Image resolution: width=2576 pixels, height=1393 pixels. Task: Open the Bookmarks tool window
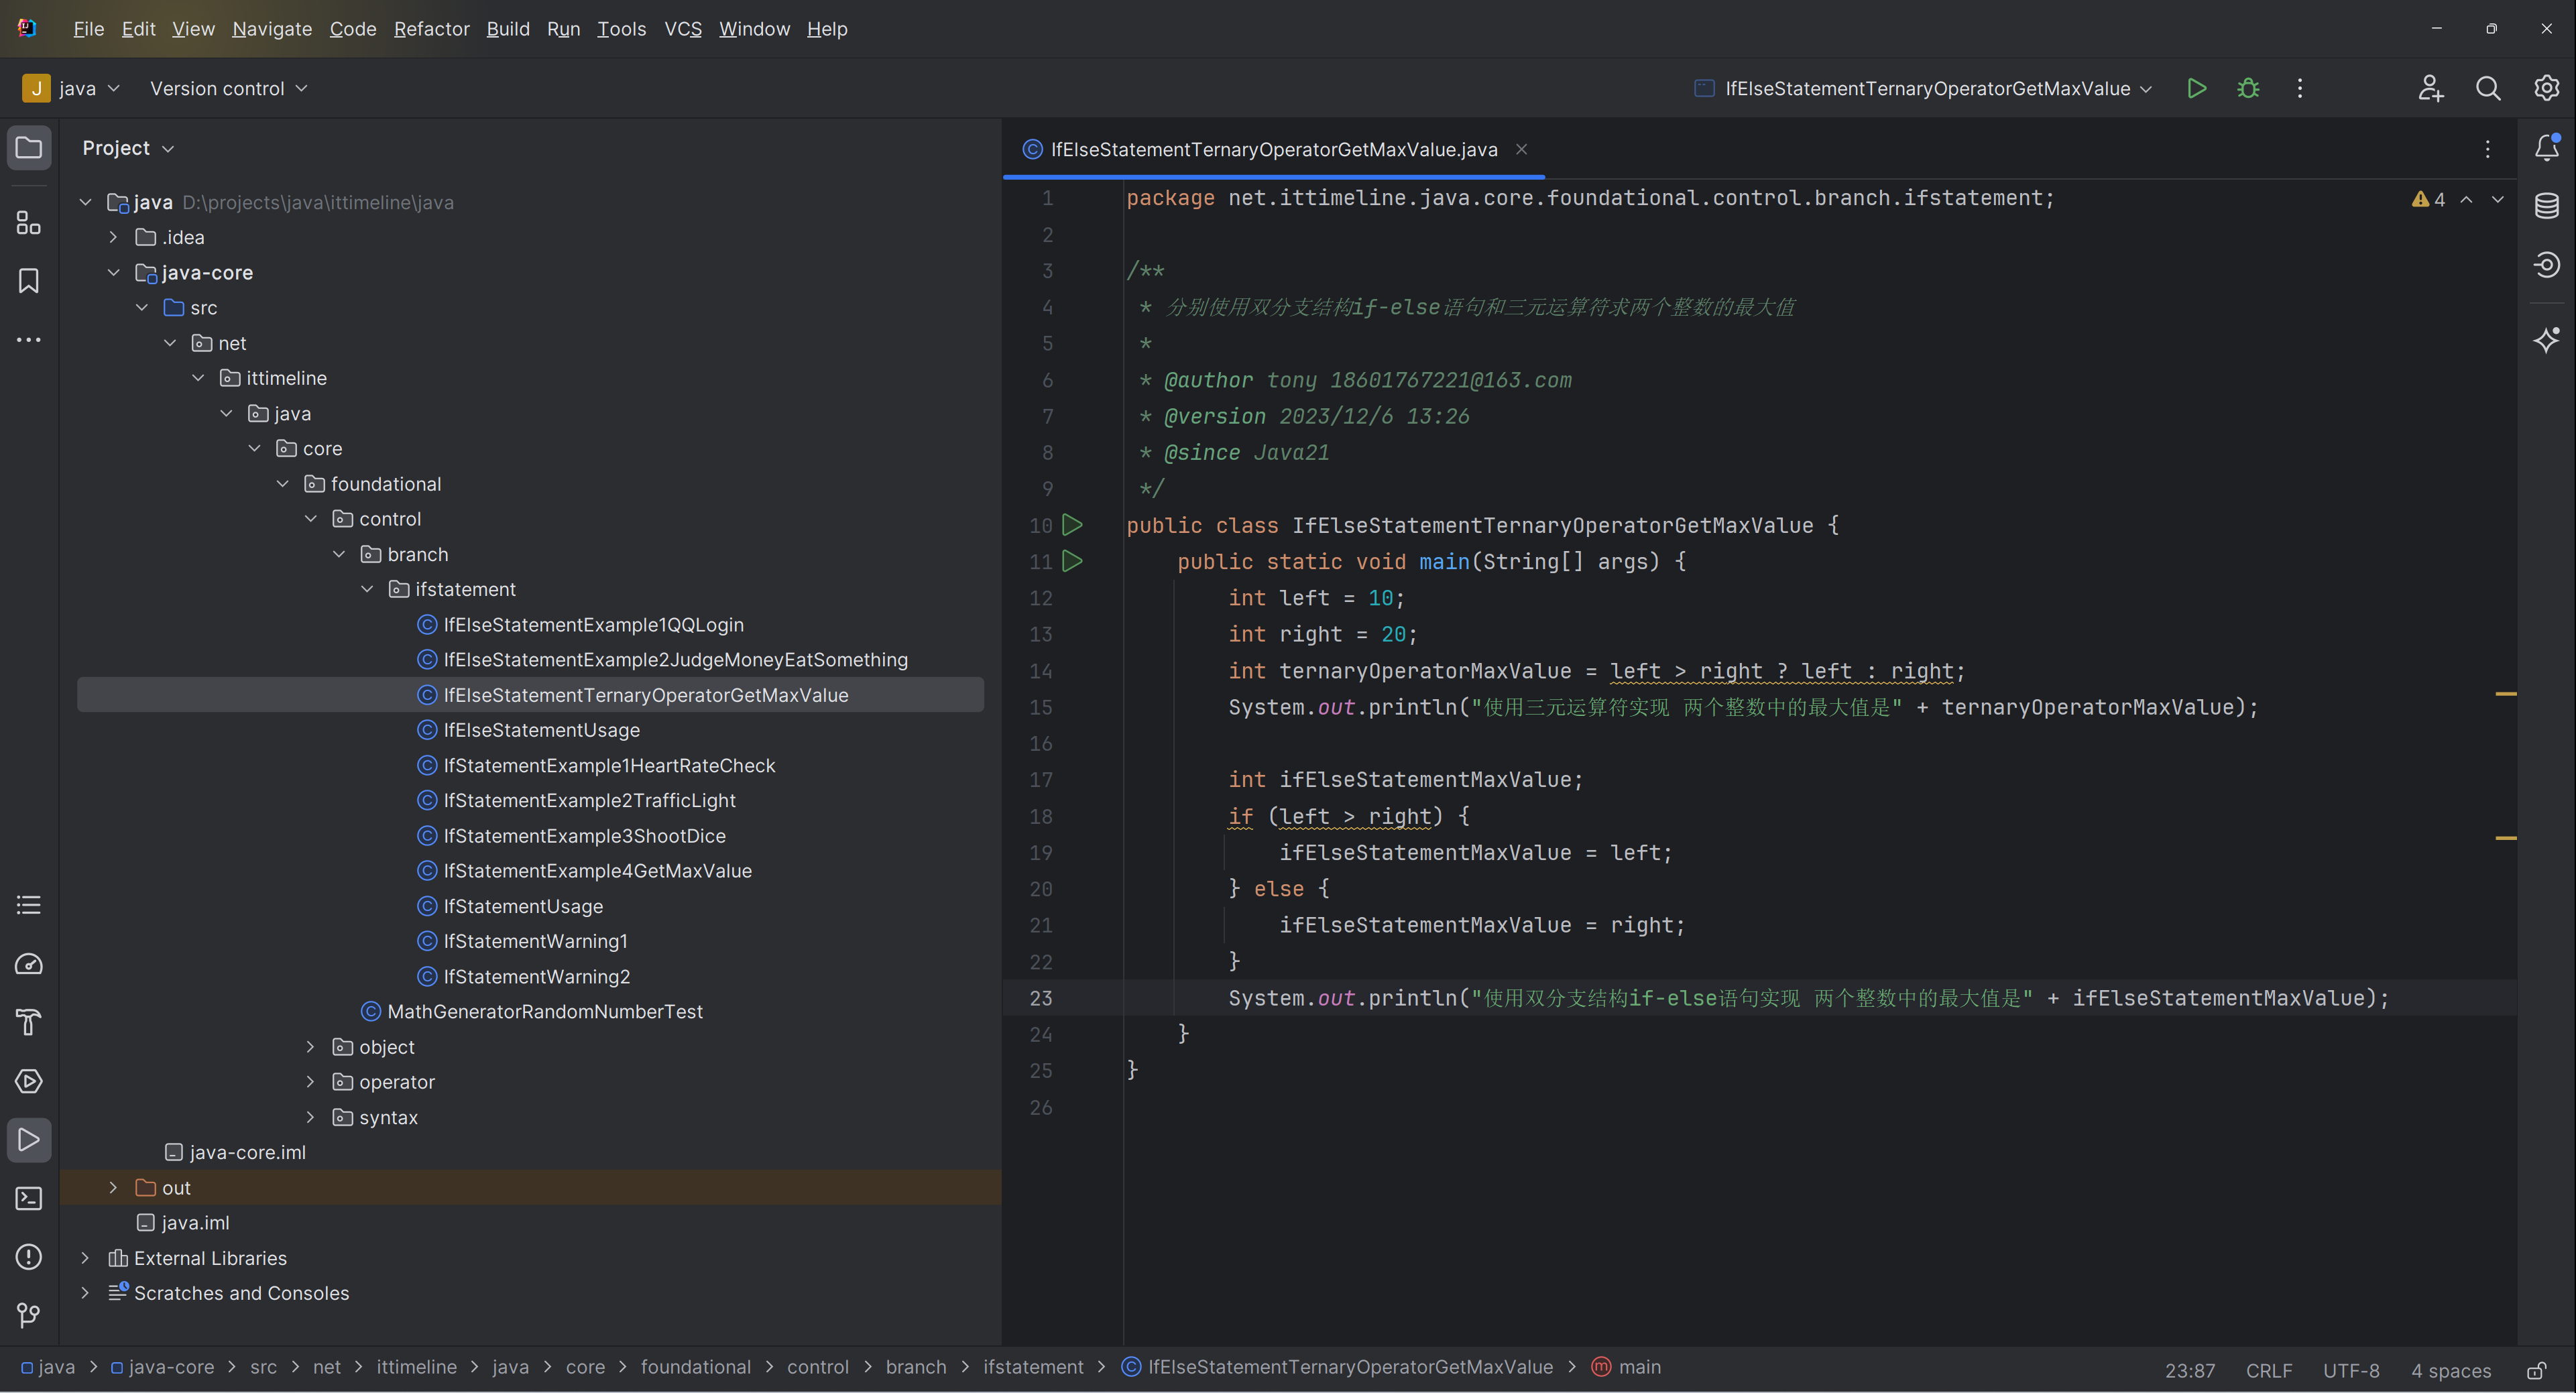click(29, 281)
